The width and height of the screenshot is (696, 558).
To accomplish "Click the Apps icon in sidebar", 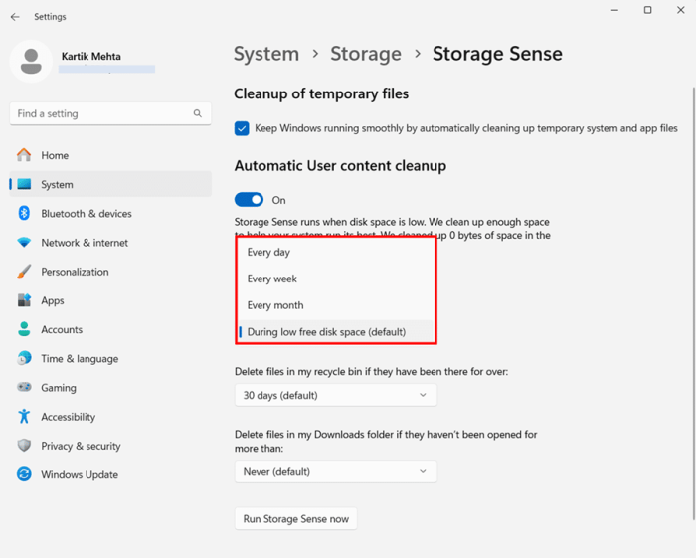I will (x=24, y=300).
